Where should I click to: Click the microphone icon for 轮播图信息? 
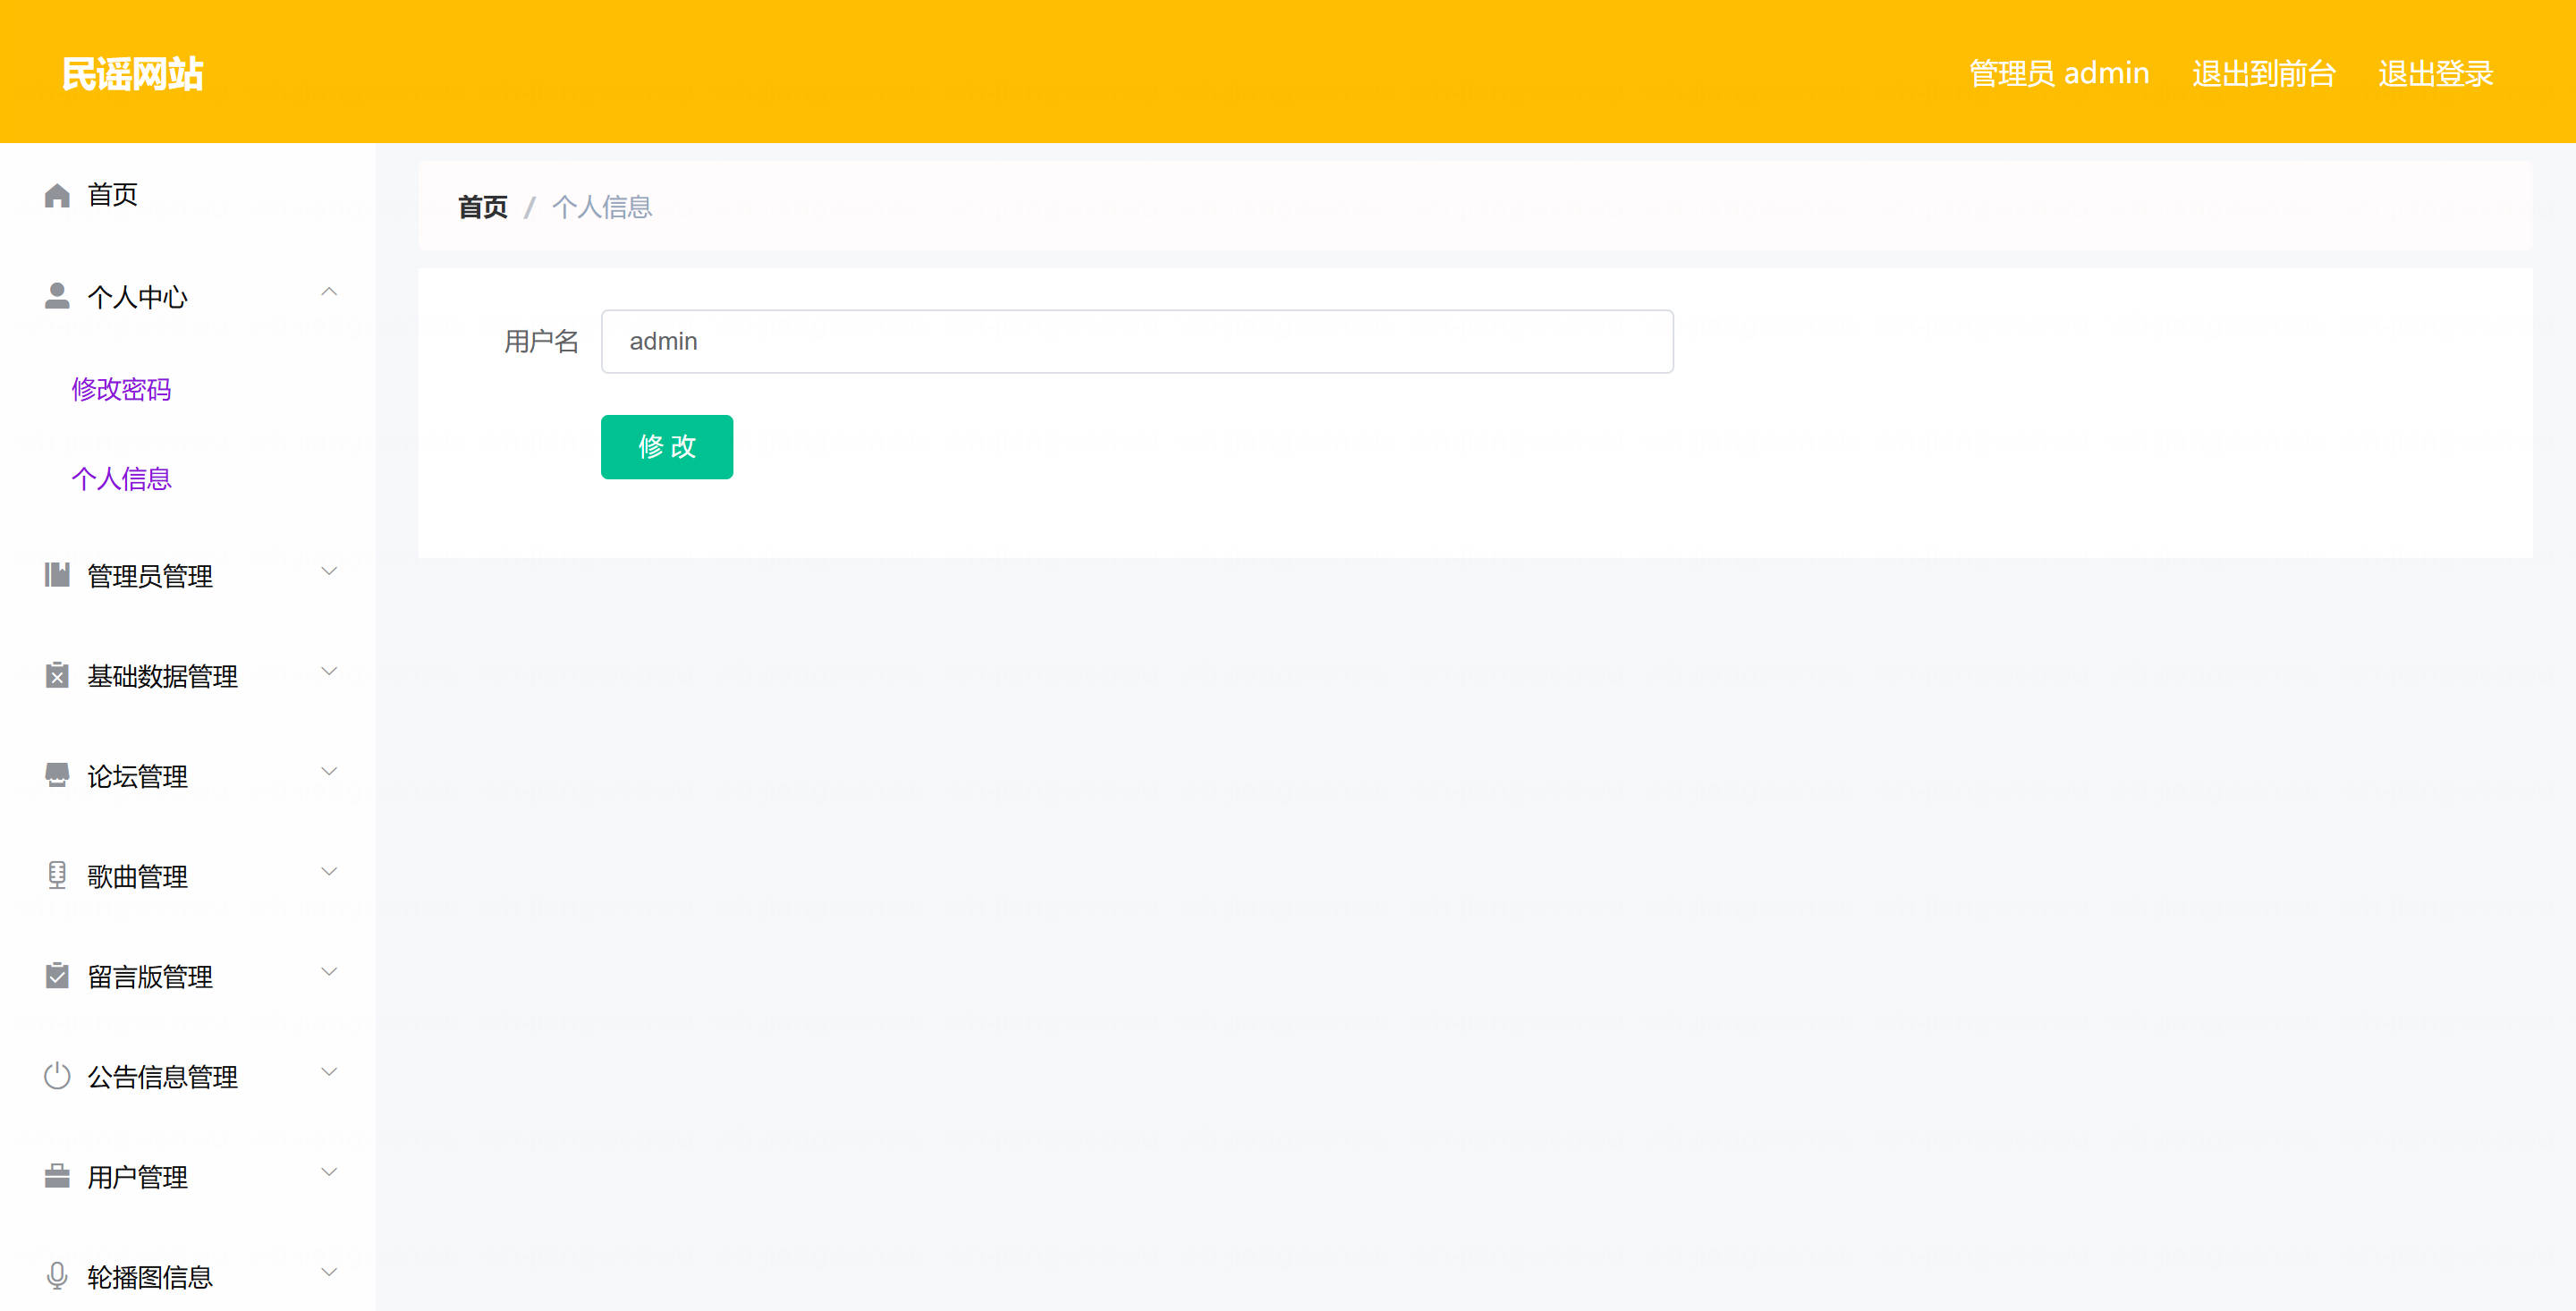coord(57,1276)
